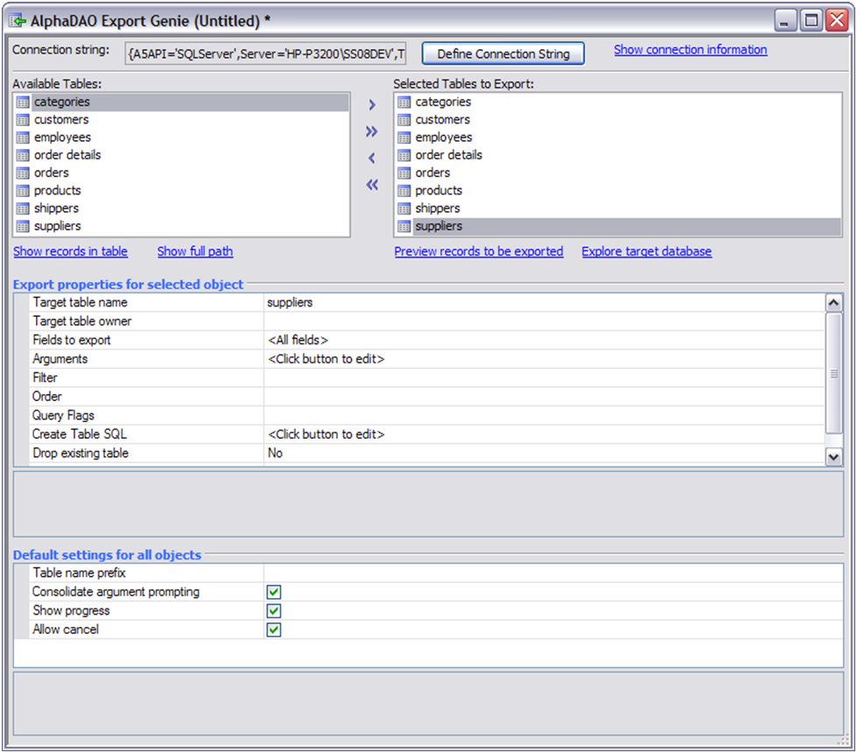Click the table icon beside products in Selected Tables

[404, 191]
